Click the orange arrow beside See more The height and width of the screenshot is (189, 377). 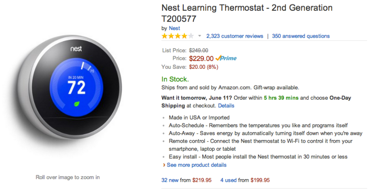coord(164,165)
